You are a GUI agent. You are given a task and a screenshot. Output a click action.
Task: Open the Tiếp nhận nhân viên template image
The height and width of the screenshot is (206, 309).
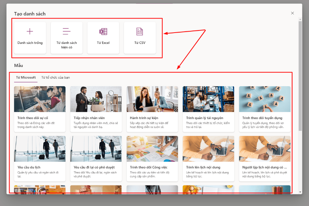pyautogui.click(x=96, y=99)
